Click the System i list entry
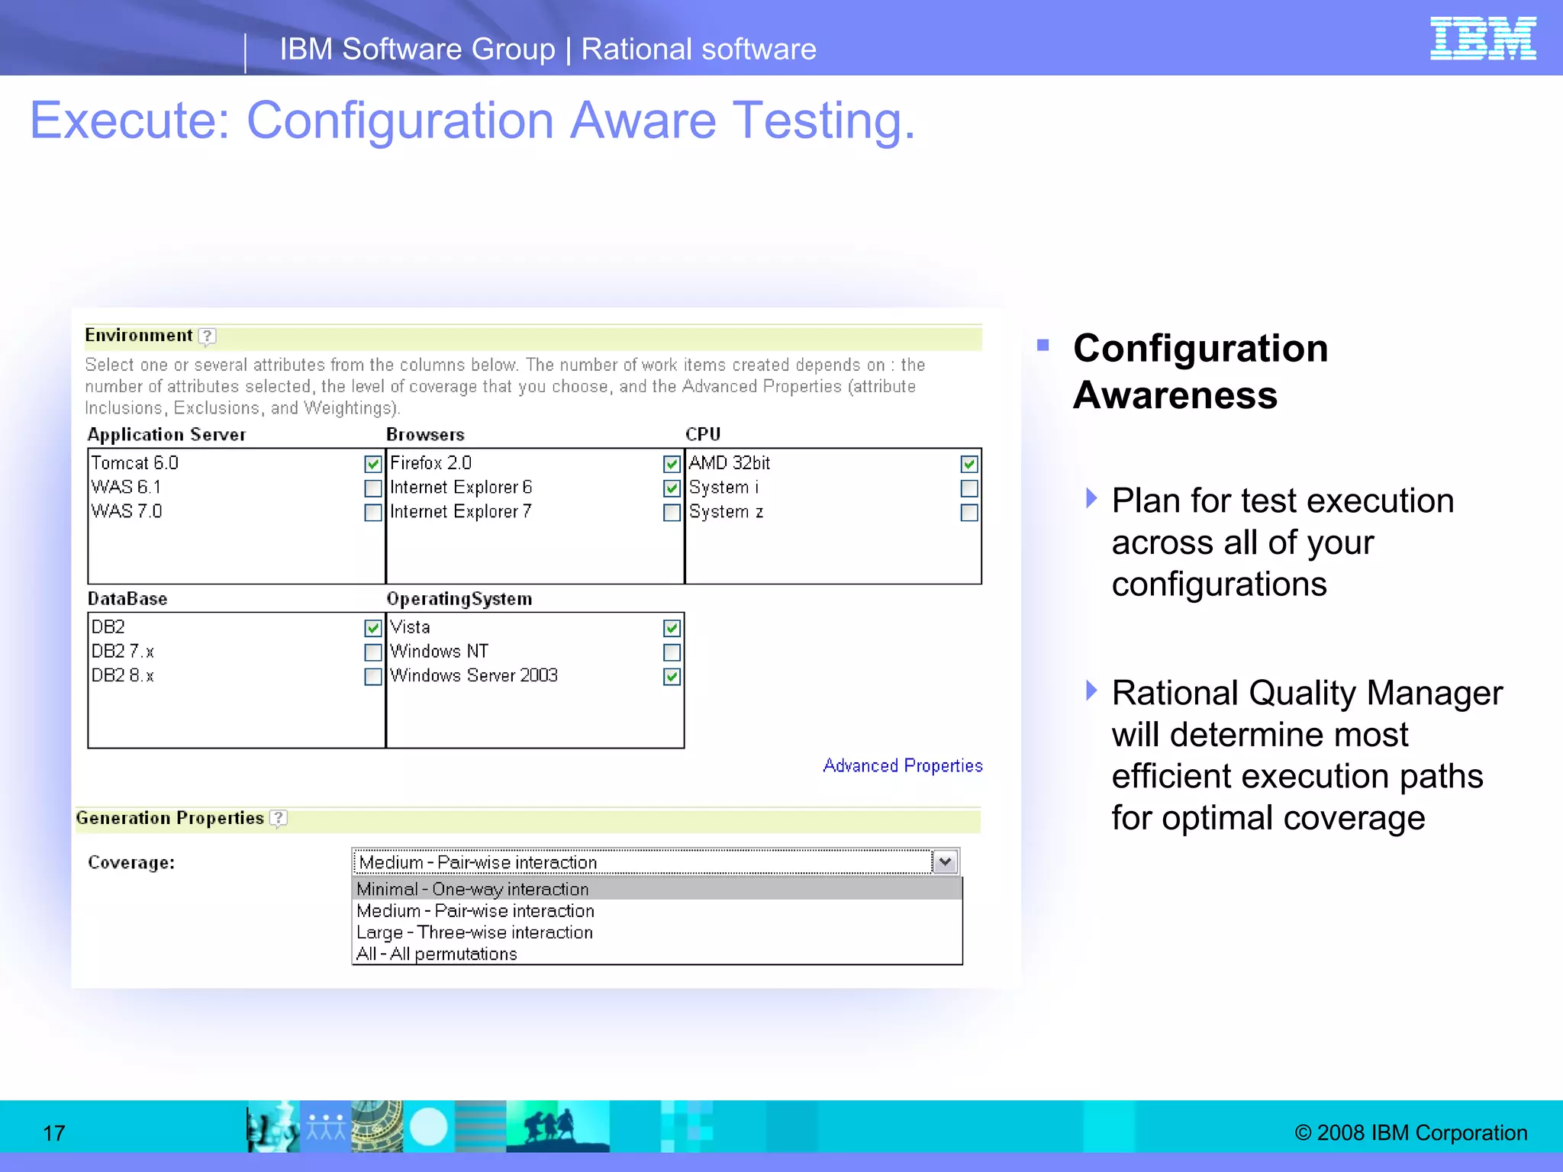This screenshot has height=1172, width=1563. pyautogui.click(x=724, y=488)
